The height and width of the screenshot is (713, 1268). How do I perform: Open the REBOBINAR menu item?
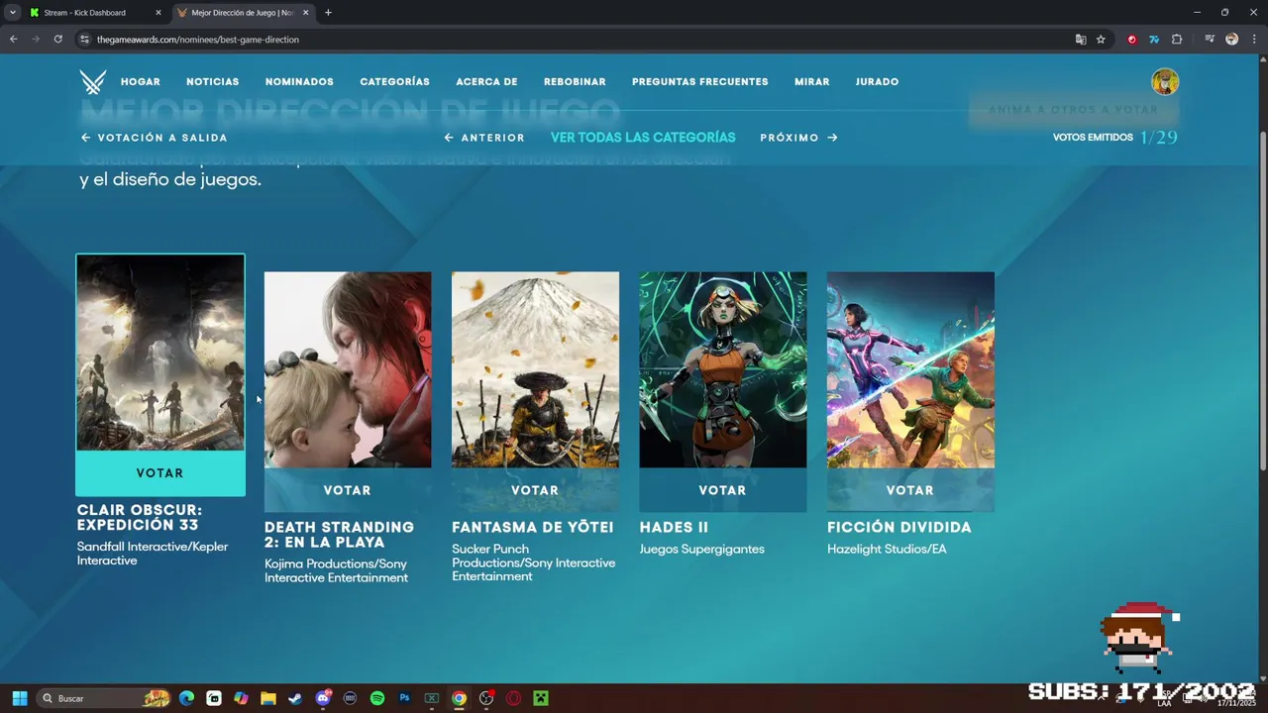click(575, 82)
